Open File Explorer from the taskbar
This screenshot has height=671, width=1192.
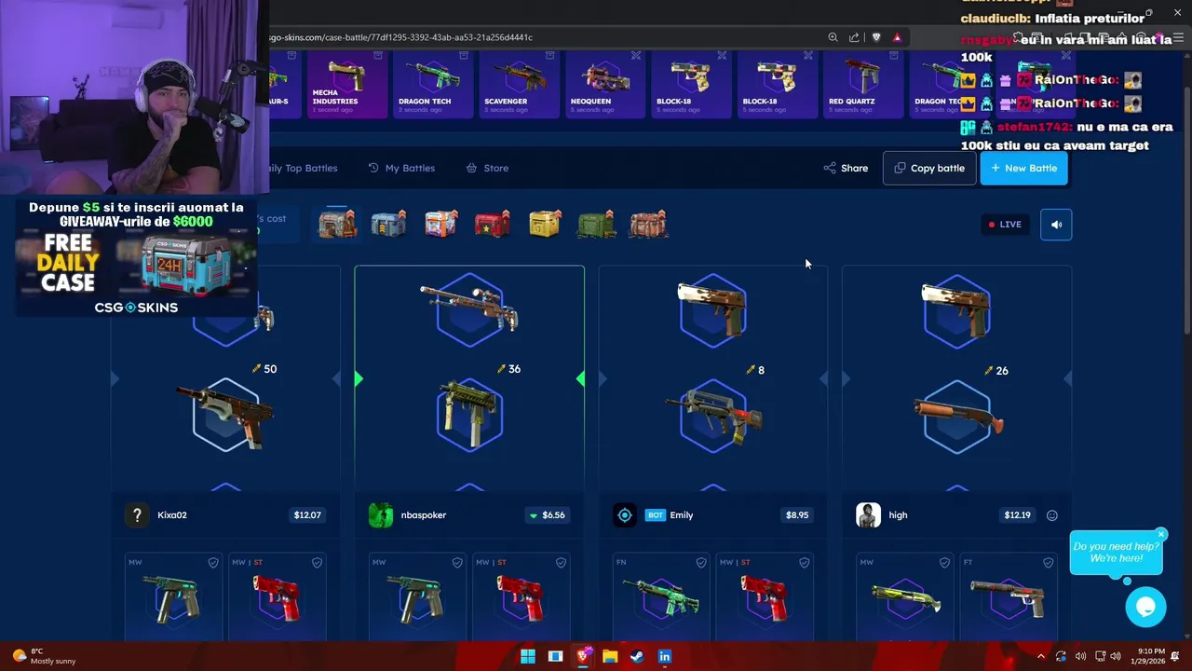click(x=610, y=656)
